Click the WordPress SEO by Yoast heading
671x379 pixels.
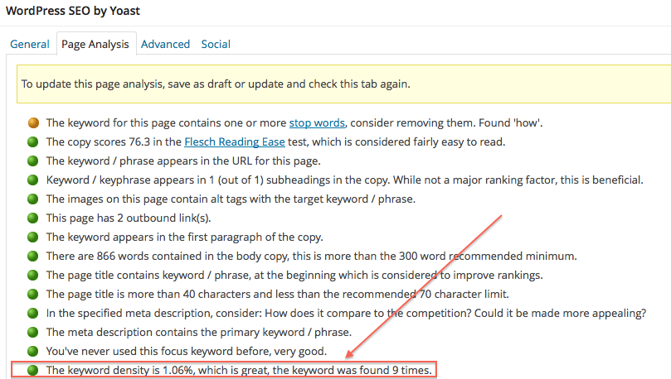click(x=73, y=11)
